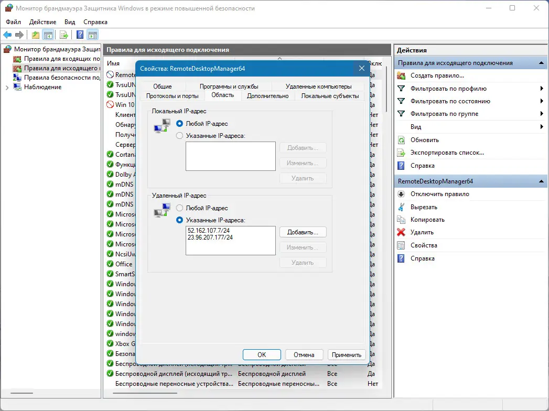Click the Back arrow toolbar icon
The height and width of the screenshot is (411, 549).
pos(7,35)
